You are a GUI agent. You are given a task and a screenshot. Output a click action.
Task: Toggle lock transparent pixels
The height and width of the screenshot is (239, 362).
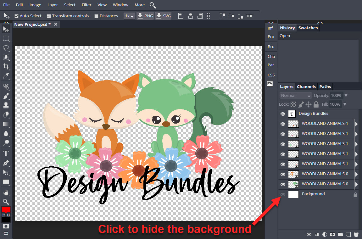tap(293, 104)
